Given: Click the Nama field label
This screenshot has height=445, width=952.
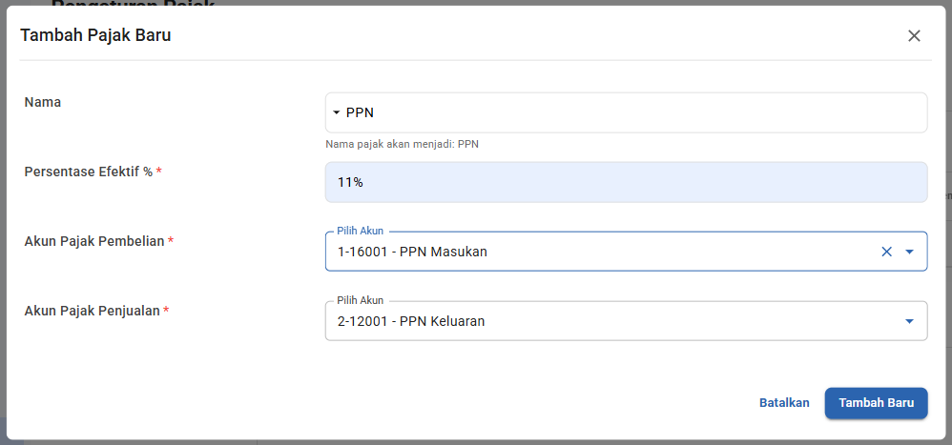Looking at the screenshot, I should (43, 102).
